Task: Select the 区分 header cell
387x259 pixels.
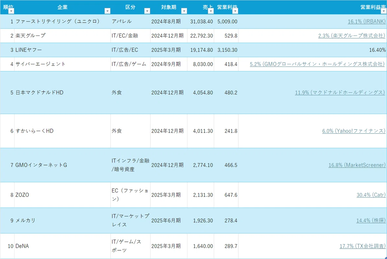Action: point(131,7)
